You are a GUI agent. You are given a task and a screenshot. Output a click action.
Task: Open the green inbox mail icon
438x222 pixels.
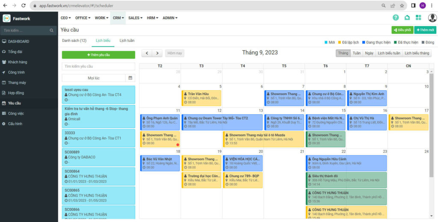tap(407, 18)
